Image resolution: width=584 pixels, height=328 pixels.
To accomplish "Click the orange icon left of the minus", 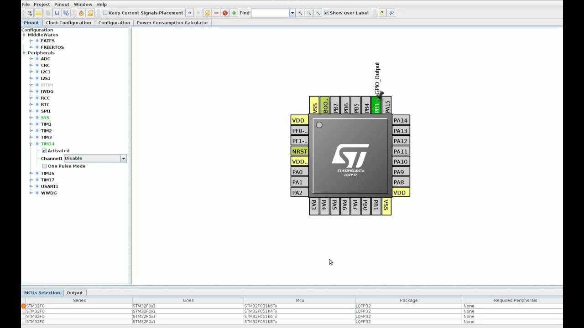I will [207, 13].
